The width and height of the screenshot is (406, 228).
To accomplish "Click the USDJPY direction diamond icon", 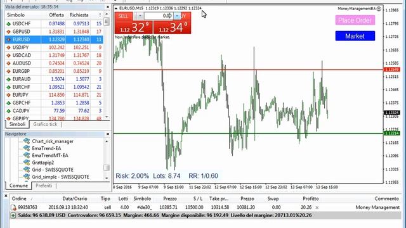I will [8, 47].
